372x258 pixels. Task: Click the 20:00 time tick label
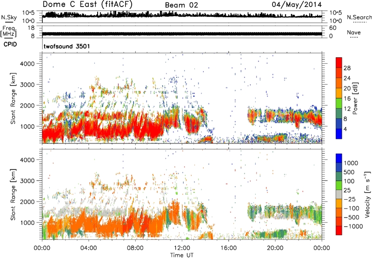[275, 248]
